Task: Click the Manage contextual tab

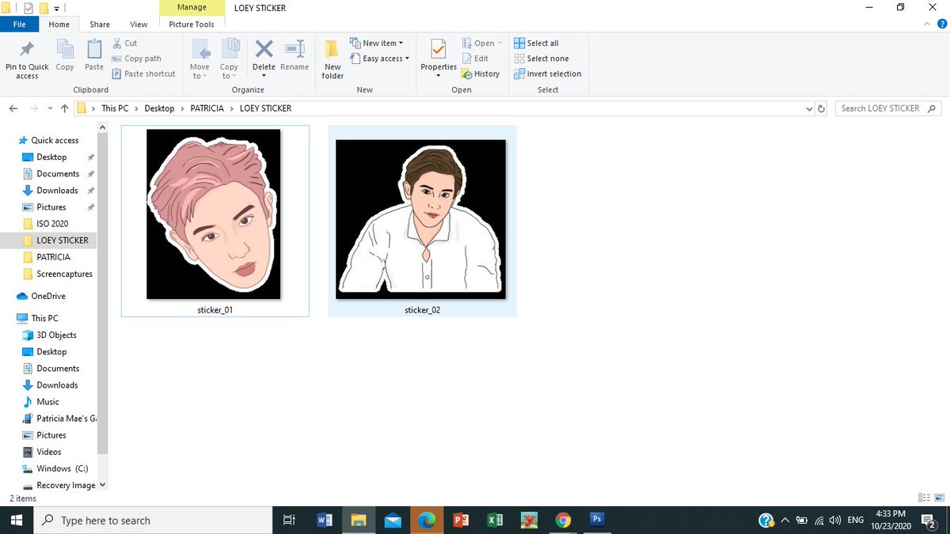Action: tap(192, 7)
